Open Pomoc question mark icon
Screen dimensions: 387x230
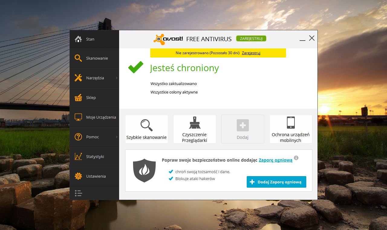[x=78, y=137]
